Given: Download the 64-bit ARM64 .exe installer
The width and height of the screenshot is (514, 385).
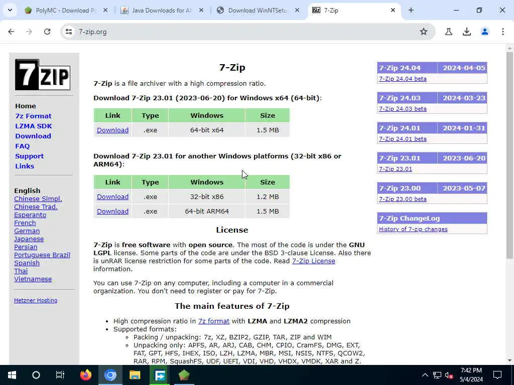Looking at the screenshot, I should (x=112, y=211).
